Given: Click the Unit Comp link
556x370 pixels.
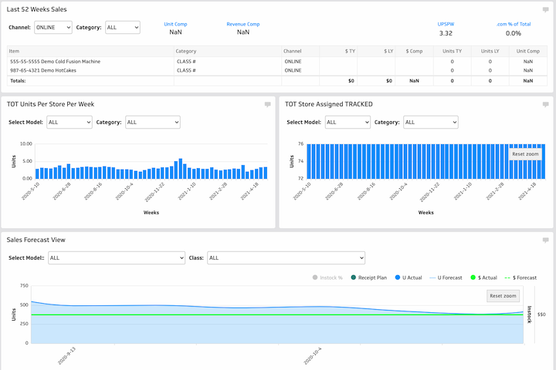Looking at the screenshot, I should [x=175, y=24].
